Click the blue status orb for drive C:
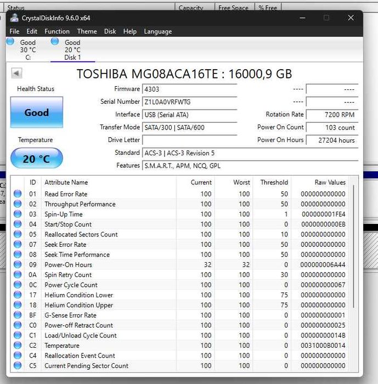The width and height of the screenshot is (378, 384). (10, 41)
